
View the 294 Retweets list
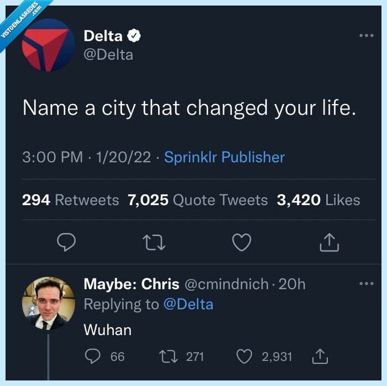[x=70, y=200]
